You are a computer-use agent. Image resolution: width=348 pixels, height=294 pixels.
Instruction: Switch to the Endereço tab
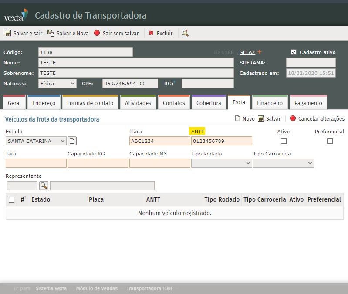point(44,103)
